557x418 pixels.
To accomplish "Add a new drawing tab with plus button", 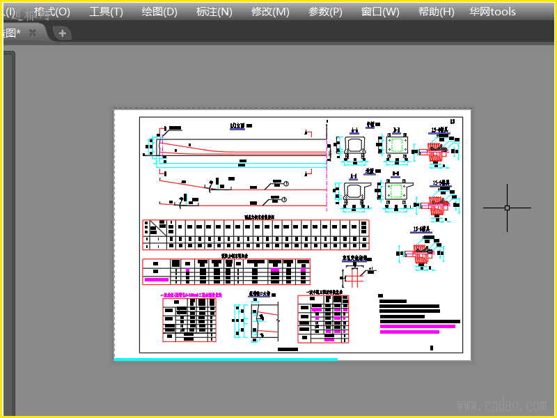I will pyautogui.click(x=63, y=33).
